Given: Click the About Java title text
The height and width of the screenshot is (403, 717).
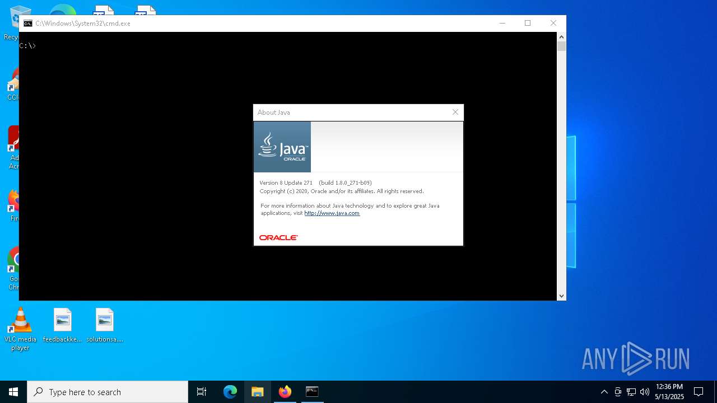Looking at the screenshot, I should [x=274, y=113].
